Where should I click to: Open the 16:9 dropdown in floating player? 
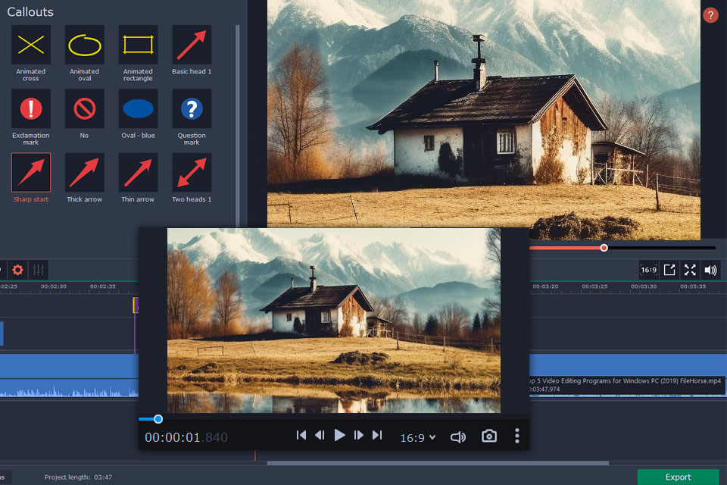pyautogui.click(x=418, y=438)
